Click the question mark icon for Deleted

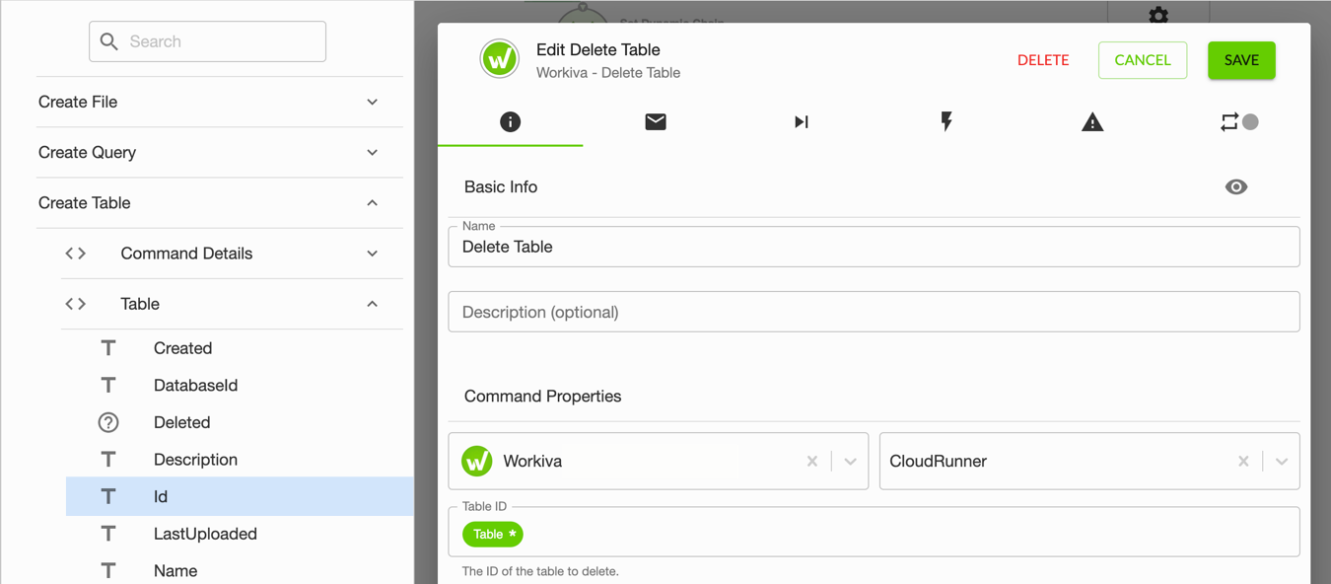(x=108, y=422)
